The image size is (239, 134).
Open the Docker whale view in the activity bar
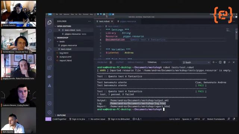pos(50,76)
